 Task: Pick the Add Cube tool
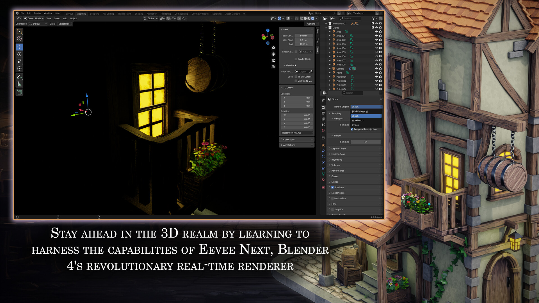coord(19,91)
